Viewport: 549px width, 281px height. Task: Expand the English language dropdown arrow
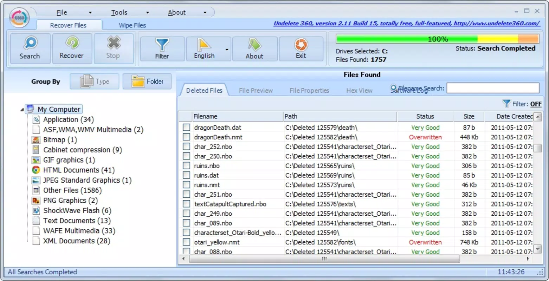(227, 50)
